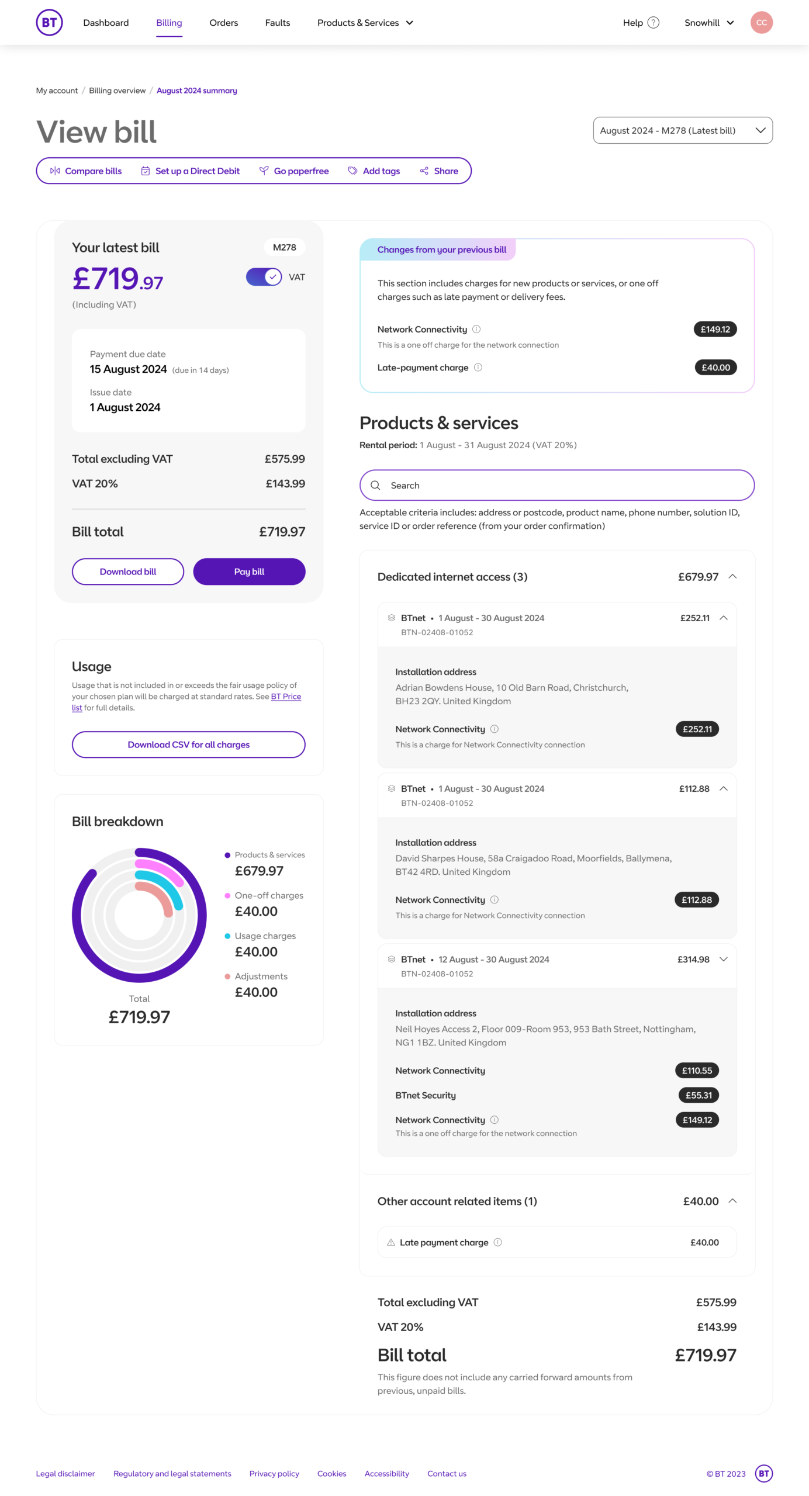Collapse Other account related items section
Image resolution: width=809 pixels, height=1496 pixels.
732,1200
